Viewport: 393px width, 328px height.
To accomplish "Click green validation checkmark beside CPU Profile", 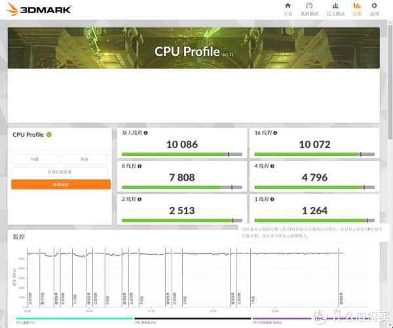I will click(x=49, y=135).
